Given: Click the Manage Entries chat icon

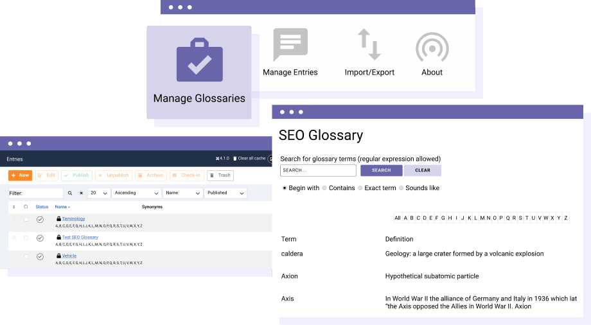Looking at the screenshot, I should [x=290, y=45].
